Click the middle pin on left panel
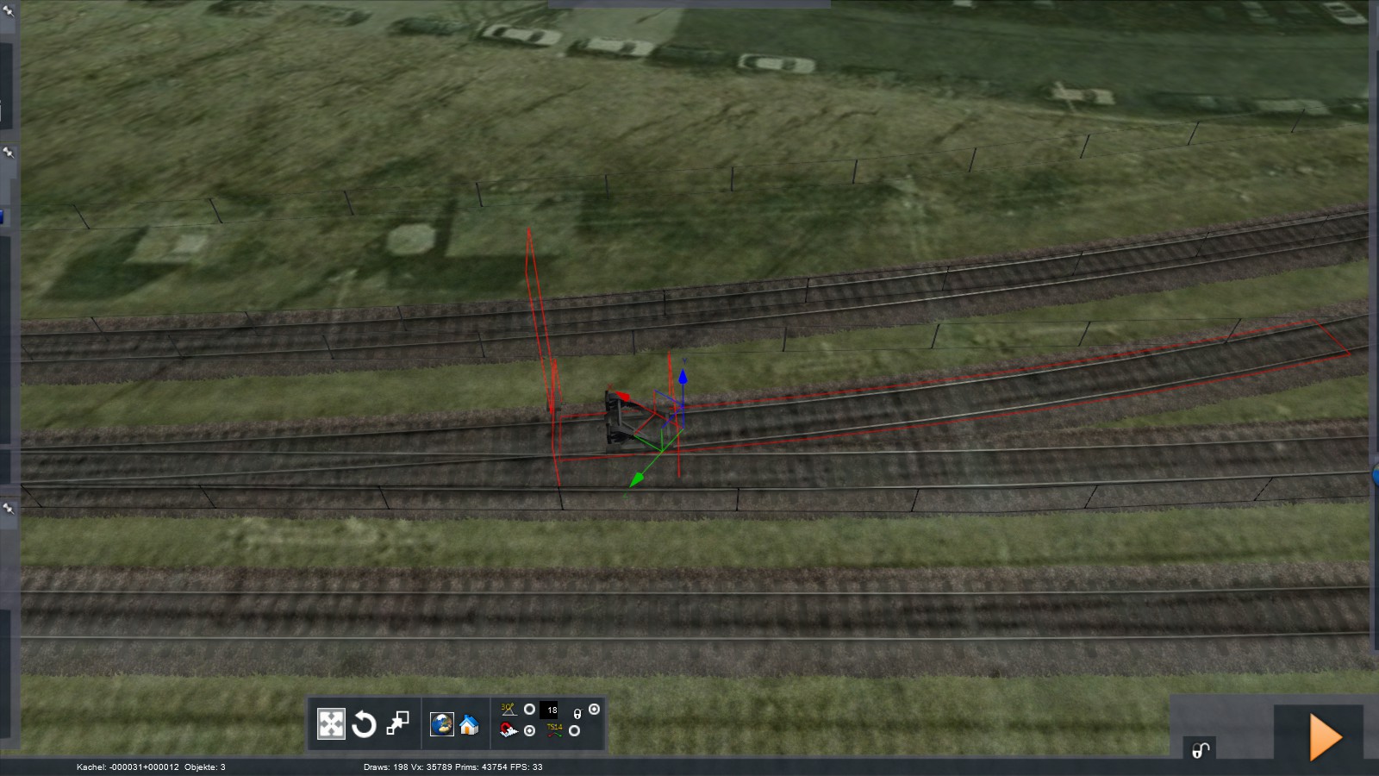The image size is (1379, 776). click(9, 153)
